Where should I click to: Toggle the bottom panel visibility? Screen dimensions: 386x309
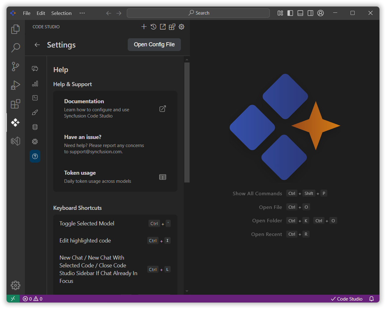pyautogui.click(x=300, y=13)
